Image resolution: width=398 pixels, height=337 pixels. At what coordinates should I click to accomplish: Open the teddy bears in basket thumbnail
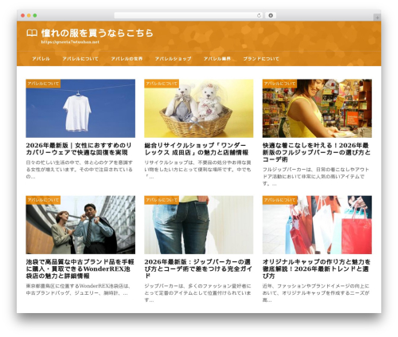coord(199,108)
